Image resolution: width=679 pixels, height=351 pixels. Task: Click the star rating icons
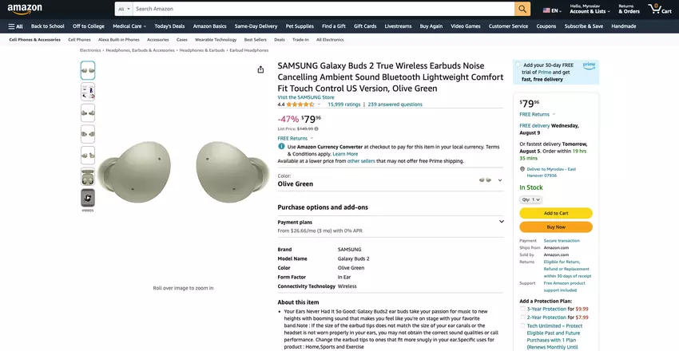300,105
